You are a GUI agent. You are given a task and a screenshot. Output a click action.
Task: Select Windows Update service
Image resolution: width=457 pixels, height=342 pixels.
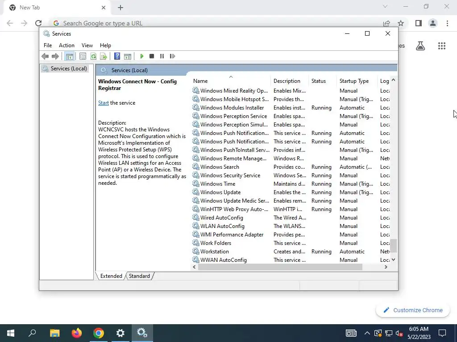coord(291,192)
